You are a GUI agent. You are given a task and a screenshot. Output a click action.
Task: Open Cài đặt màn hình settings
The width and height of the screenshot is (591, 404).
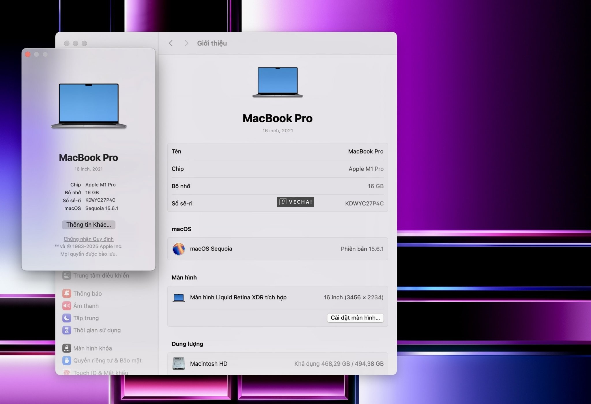(x=355, y=318)
